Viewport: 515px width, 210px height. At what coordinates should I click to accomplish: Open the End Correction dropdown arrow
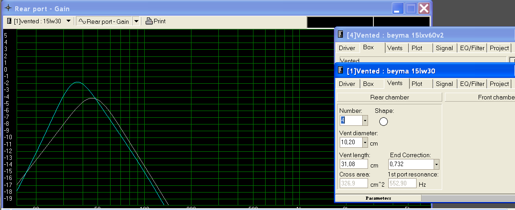pyautogui.click(x=436, y=164)
